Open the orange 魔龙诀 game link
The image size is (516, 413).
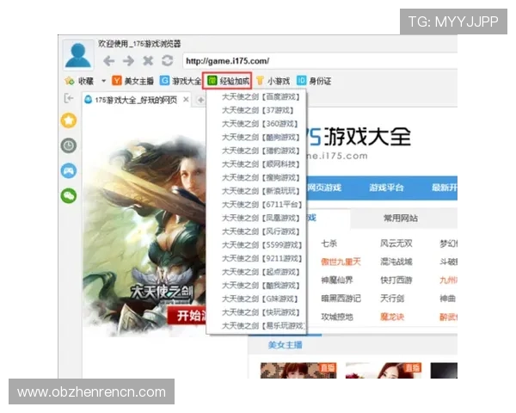point(392,317)
